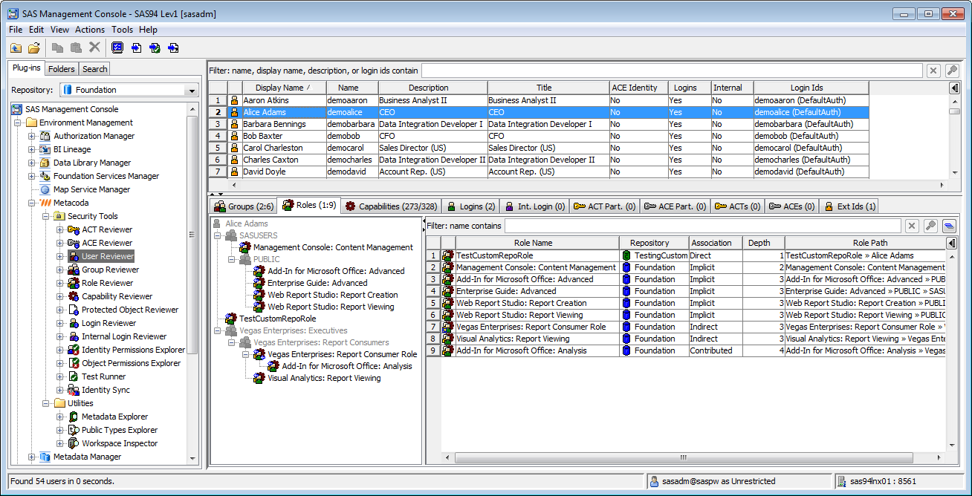Click the left navigation tree scrollbar down arrow
The width and height of the screenshot is (972, 496).
[192, 460]
